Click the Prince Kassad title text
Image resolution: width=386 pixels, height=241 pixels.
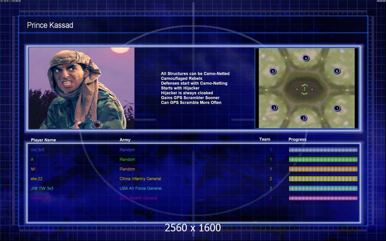tap(50, 25)
